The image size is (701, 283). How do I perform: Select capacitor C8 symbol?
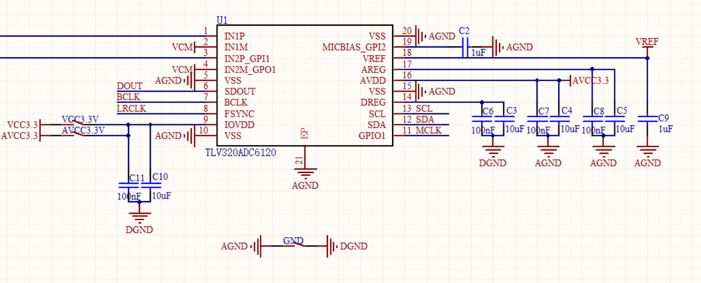(x=592, y=119)
